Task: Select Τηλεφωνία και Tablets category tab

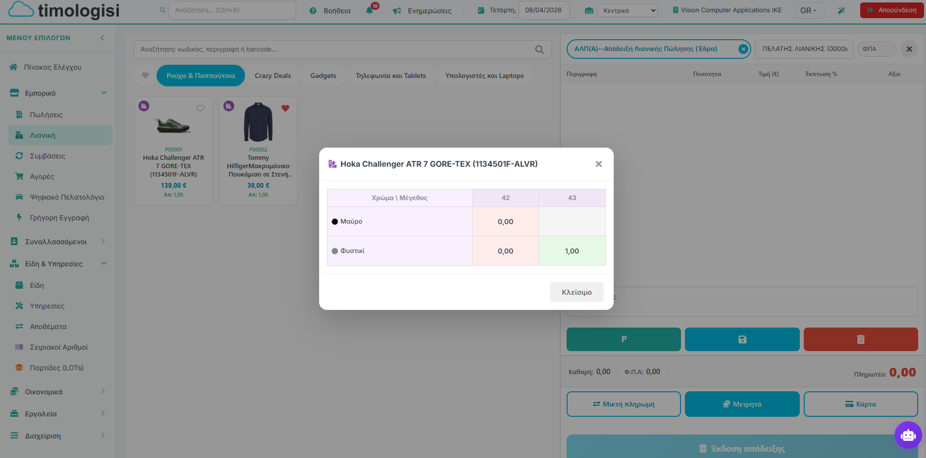Action: pyautogui.click(x=391, y=76)
